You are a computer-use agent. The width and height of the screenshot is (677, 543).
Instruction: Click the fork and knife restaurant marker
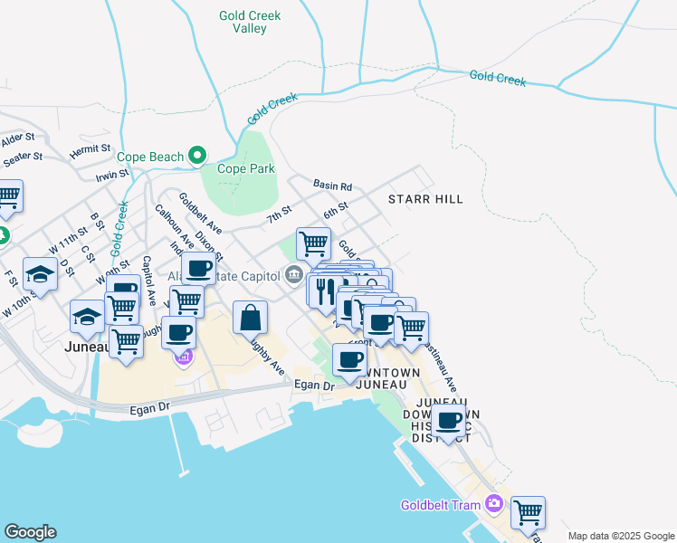pyautogui.click(x=324, y=291)
